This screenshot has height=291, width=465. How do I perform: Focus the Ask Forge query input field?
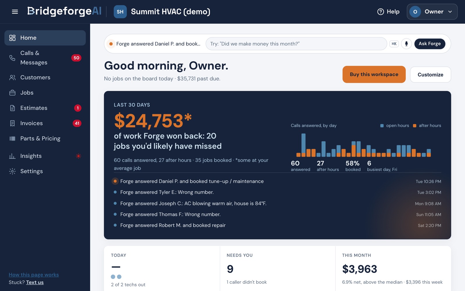(x=296, y=44)
